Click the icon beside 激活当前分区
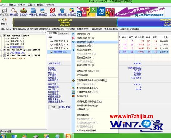The image size is (171, 138). pyautogui.click(x=74, y=50)
